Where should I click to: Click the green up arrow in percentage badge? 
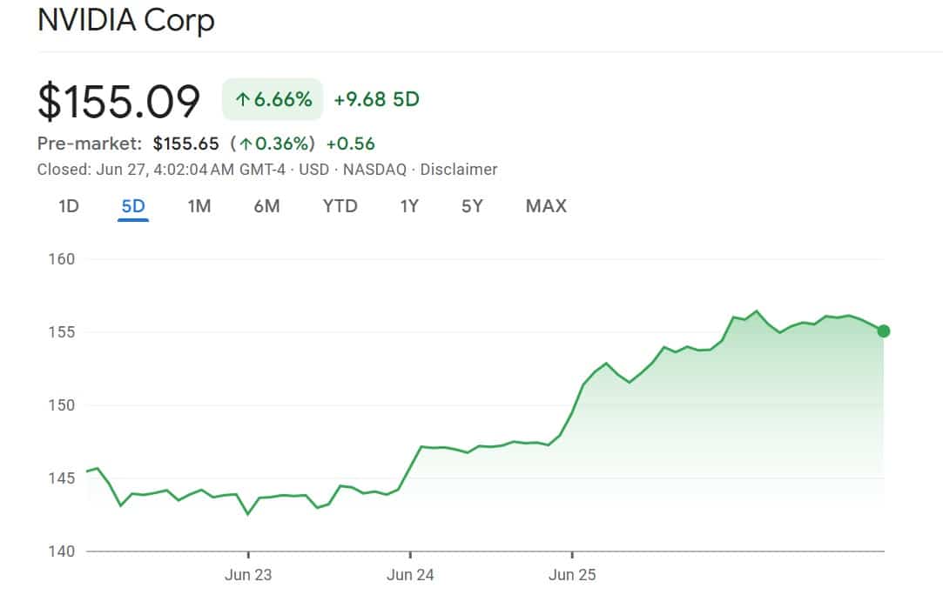point(242,99)
